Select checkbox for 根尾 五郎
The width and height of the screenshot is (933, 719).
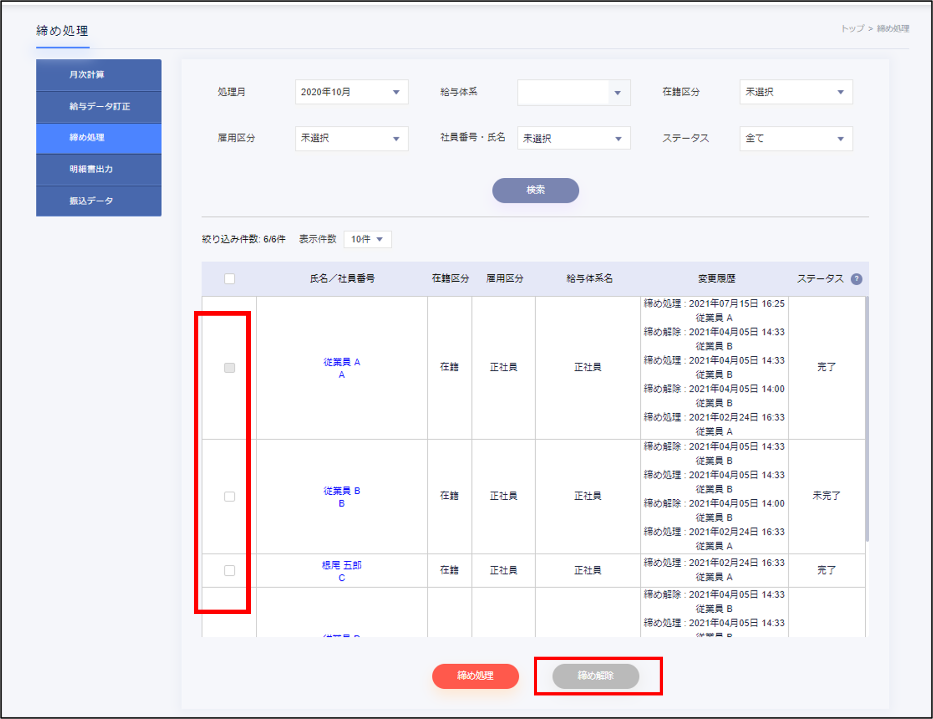230,570
